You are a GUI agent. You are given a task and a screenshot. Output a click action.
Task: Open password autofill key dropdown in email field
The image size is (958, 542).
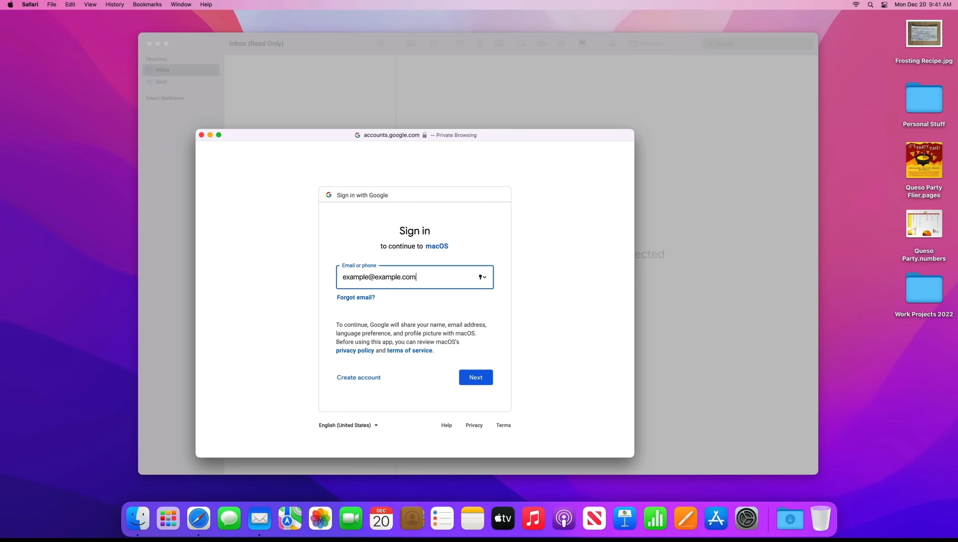pyautogui.click(x=482, y=277)
